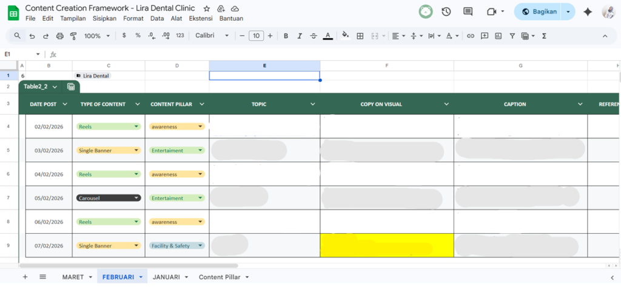Decrease decimal places
The image size is (621, 292).
151,36
